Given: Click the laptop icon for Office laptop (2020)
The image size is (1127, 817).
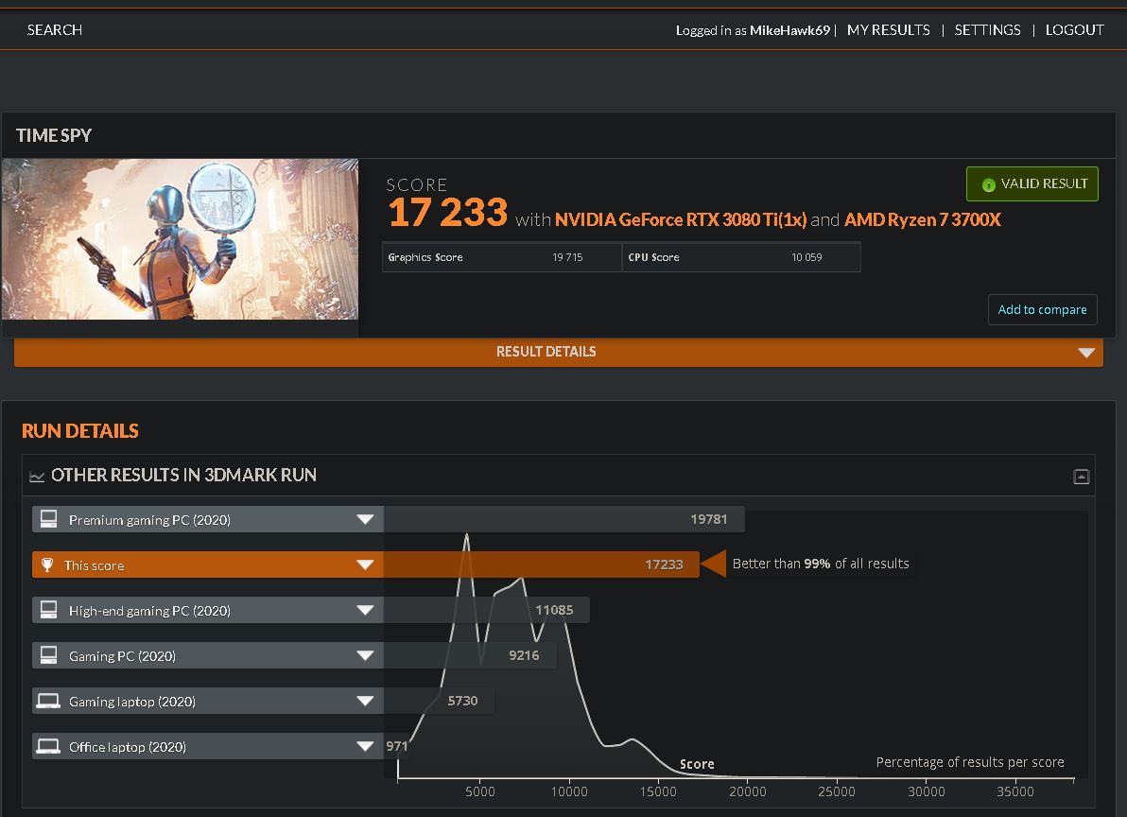Looking at the screenshot, I should pyautogui.click(x=48, y=746).
